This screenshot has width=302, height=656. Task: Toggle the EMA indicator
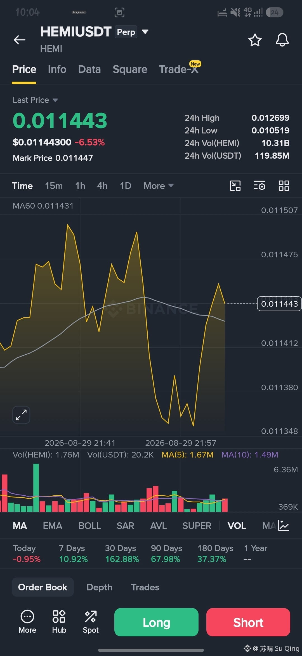53,526
